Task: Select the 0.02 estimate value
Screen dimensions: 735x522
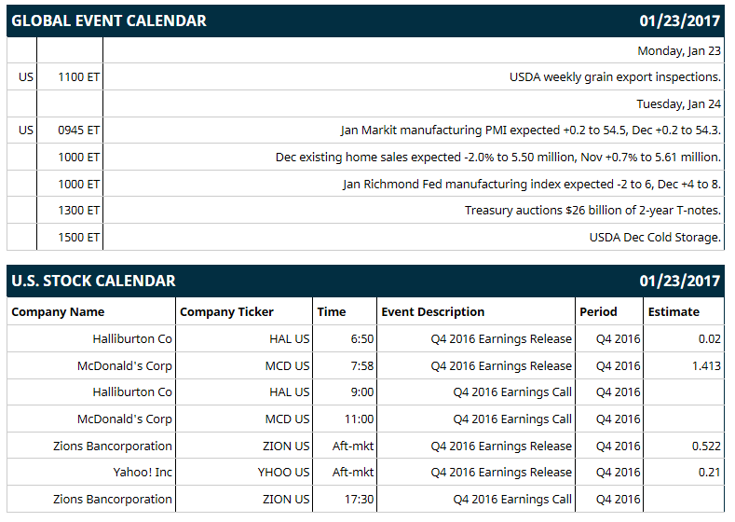Action: pos(709,338)
